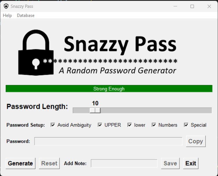Disable the lower case checkbox
Screen dimensions: 218x176
130,125
